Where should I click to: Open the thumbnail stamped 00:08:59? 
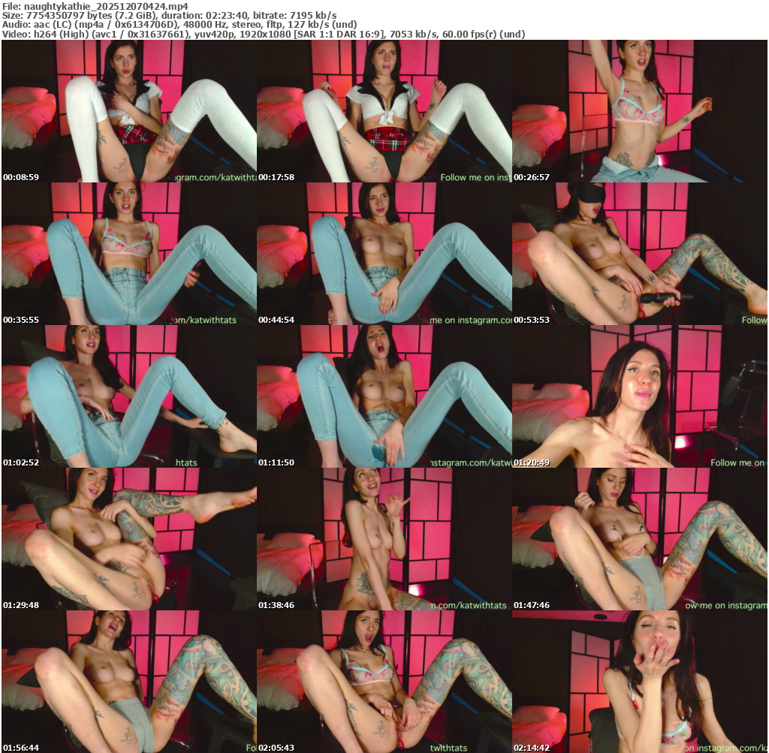coord(129,111)
